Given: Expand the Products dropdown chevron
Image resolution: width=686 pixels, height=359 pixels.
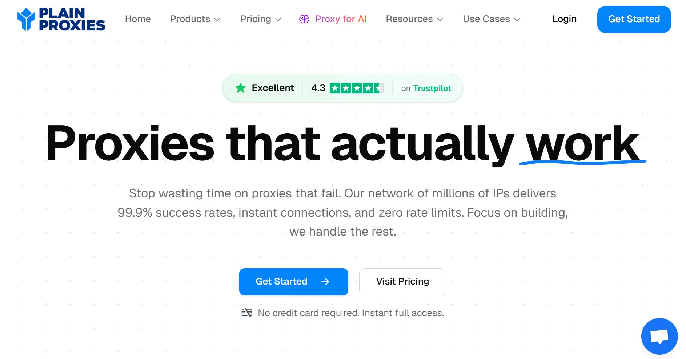Looking at the screenshot, I should click(x=217, y=20).
